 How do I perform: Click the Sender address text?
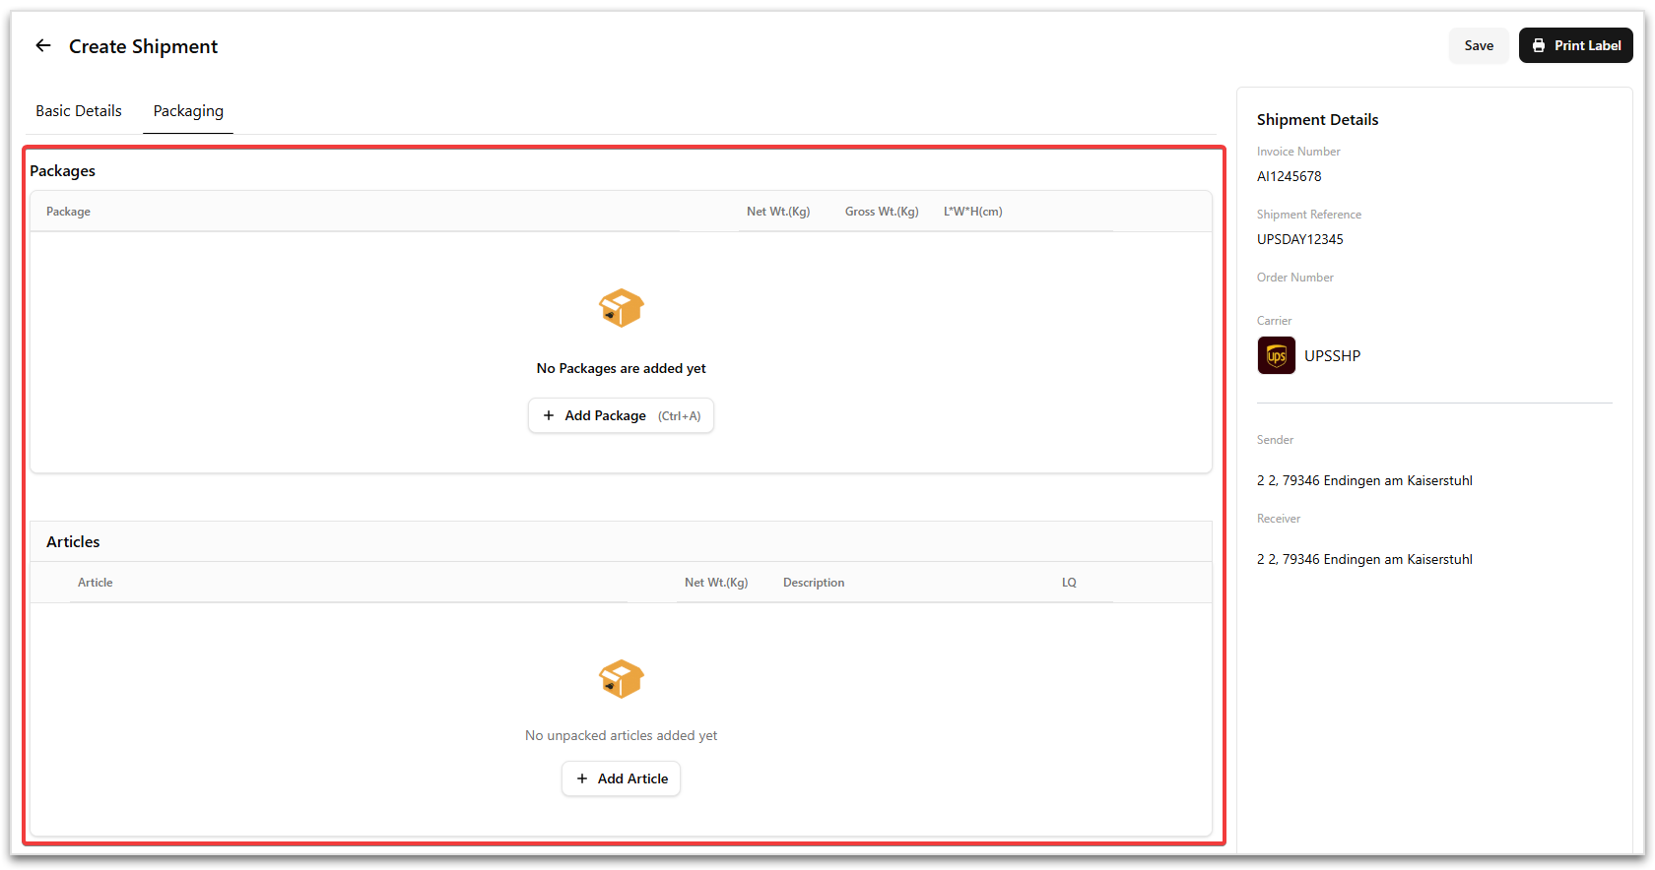(1364, 480)
